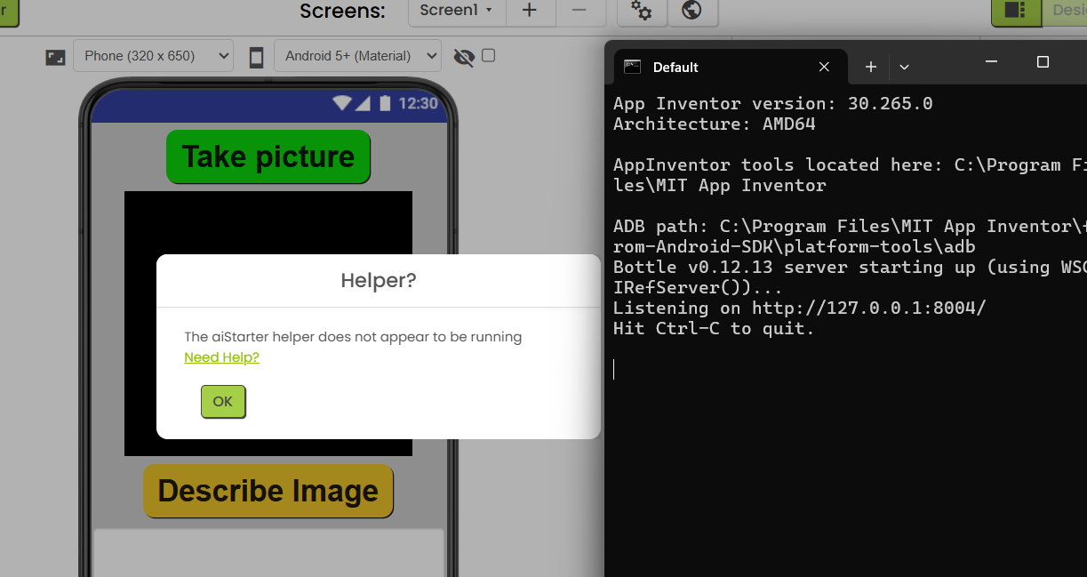Viewport: 1087px width, 577px height.
Task: Open the Screen1 dropdown
Action: (x=456, y=11)
